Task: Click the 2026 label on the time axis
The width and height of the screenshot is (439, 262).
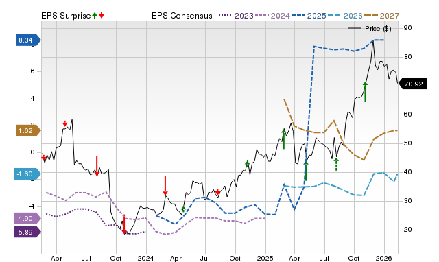Action: [384, 258]
